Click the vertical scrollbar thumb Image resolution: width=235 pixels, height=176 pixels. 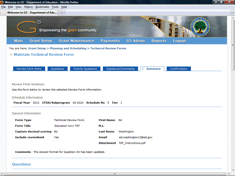(x=233, y=45)
